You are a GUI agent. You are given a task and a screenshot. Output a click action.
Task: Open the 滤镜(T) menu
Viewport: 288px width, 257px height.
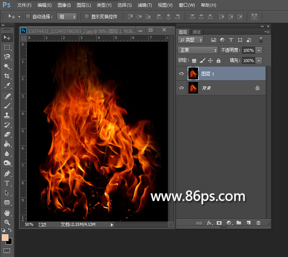click(x=145, y=5)
